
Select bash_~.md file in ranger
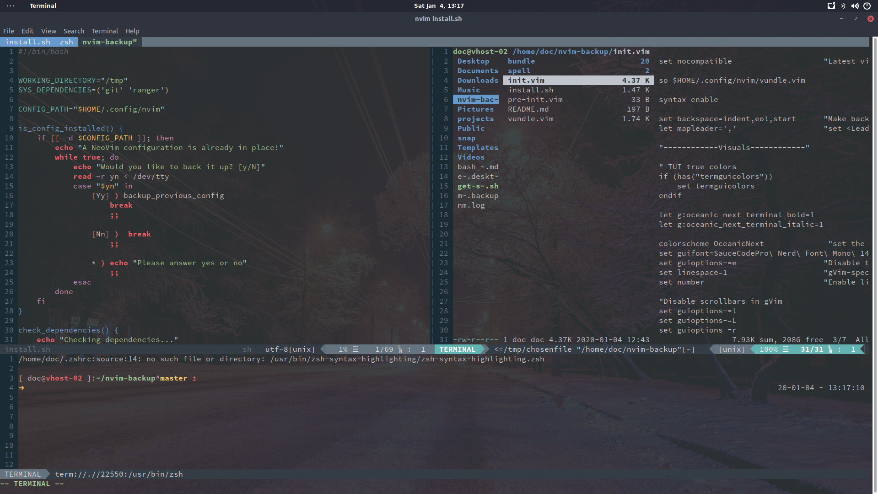tap(478, 167)
